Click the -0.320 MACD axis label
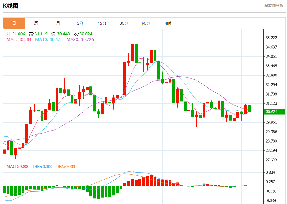This screenshot has width=287, height=204. (x=271, y=191)
